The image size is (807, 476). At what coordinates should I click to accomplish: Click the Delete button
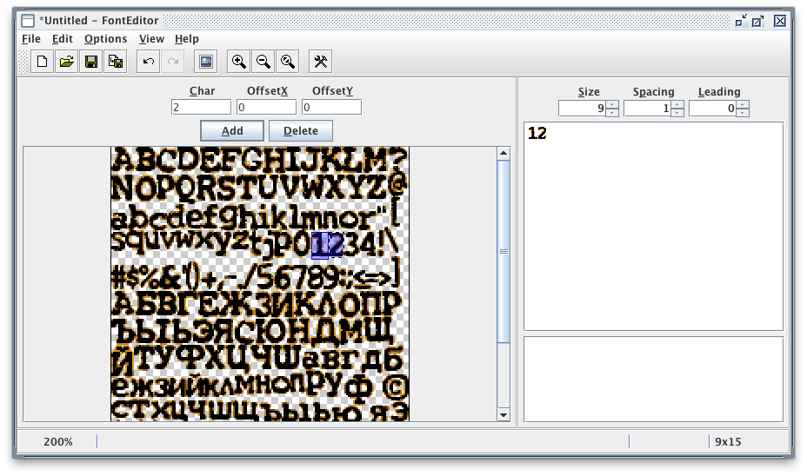pyautogui.click(x=301, y=130)
